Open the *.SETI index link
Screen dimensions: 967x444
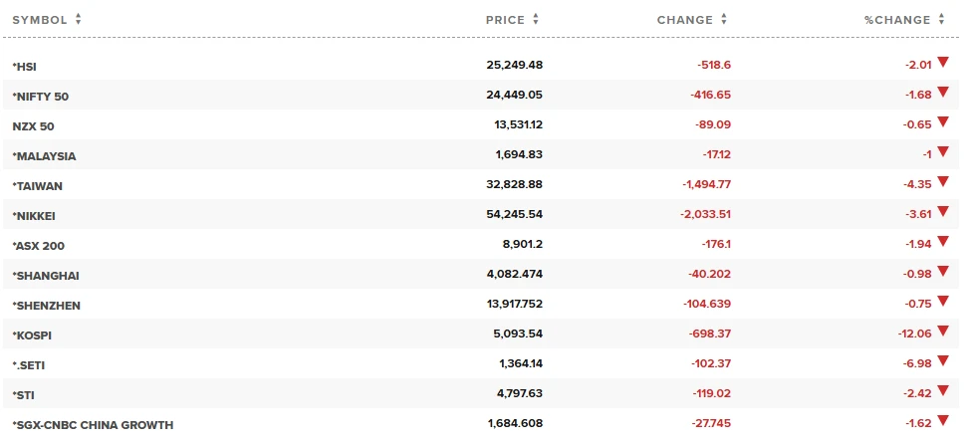point(30,364)
